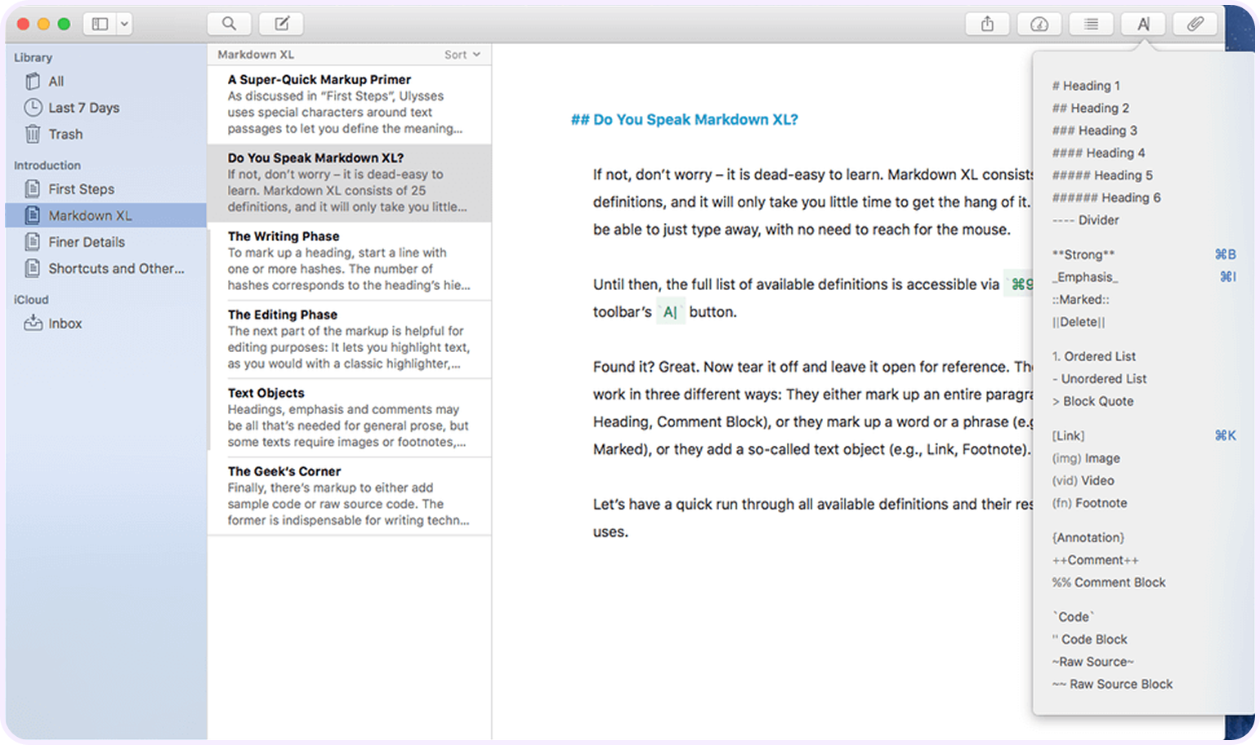Open the statistics gauge icon
Viewport: 1260px width, 745px height.
point(1039,25)
